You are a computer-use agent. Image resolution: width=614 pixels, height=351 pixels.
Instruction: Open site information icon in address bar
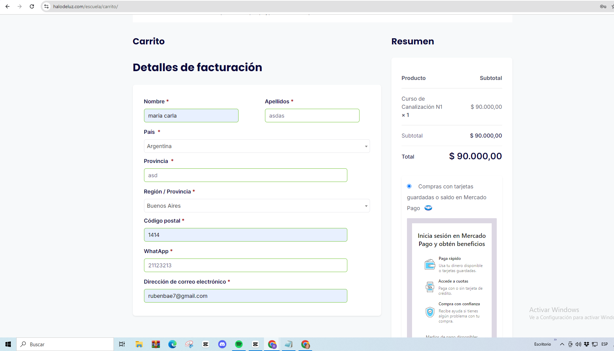(x=46, y=6)
